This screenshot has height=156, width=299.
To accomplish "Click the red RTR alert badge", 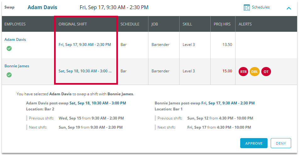I will coord(243,72).
